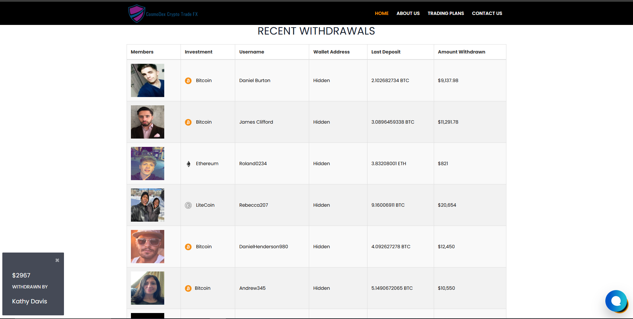This screenshot has height=319, width=633.
Task: Click Kathy Davis name in popup
Action: coord(30,301)
